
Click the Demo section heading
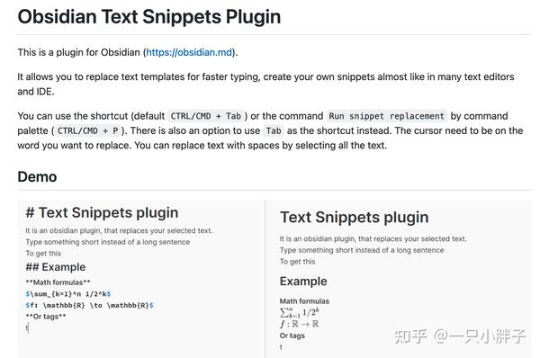point(37,177)
